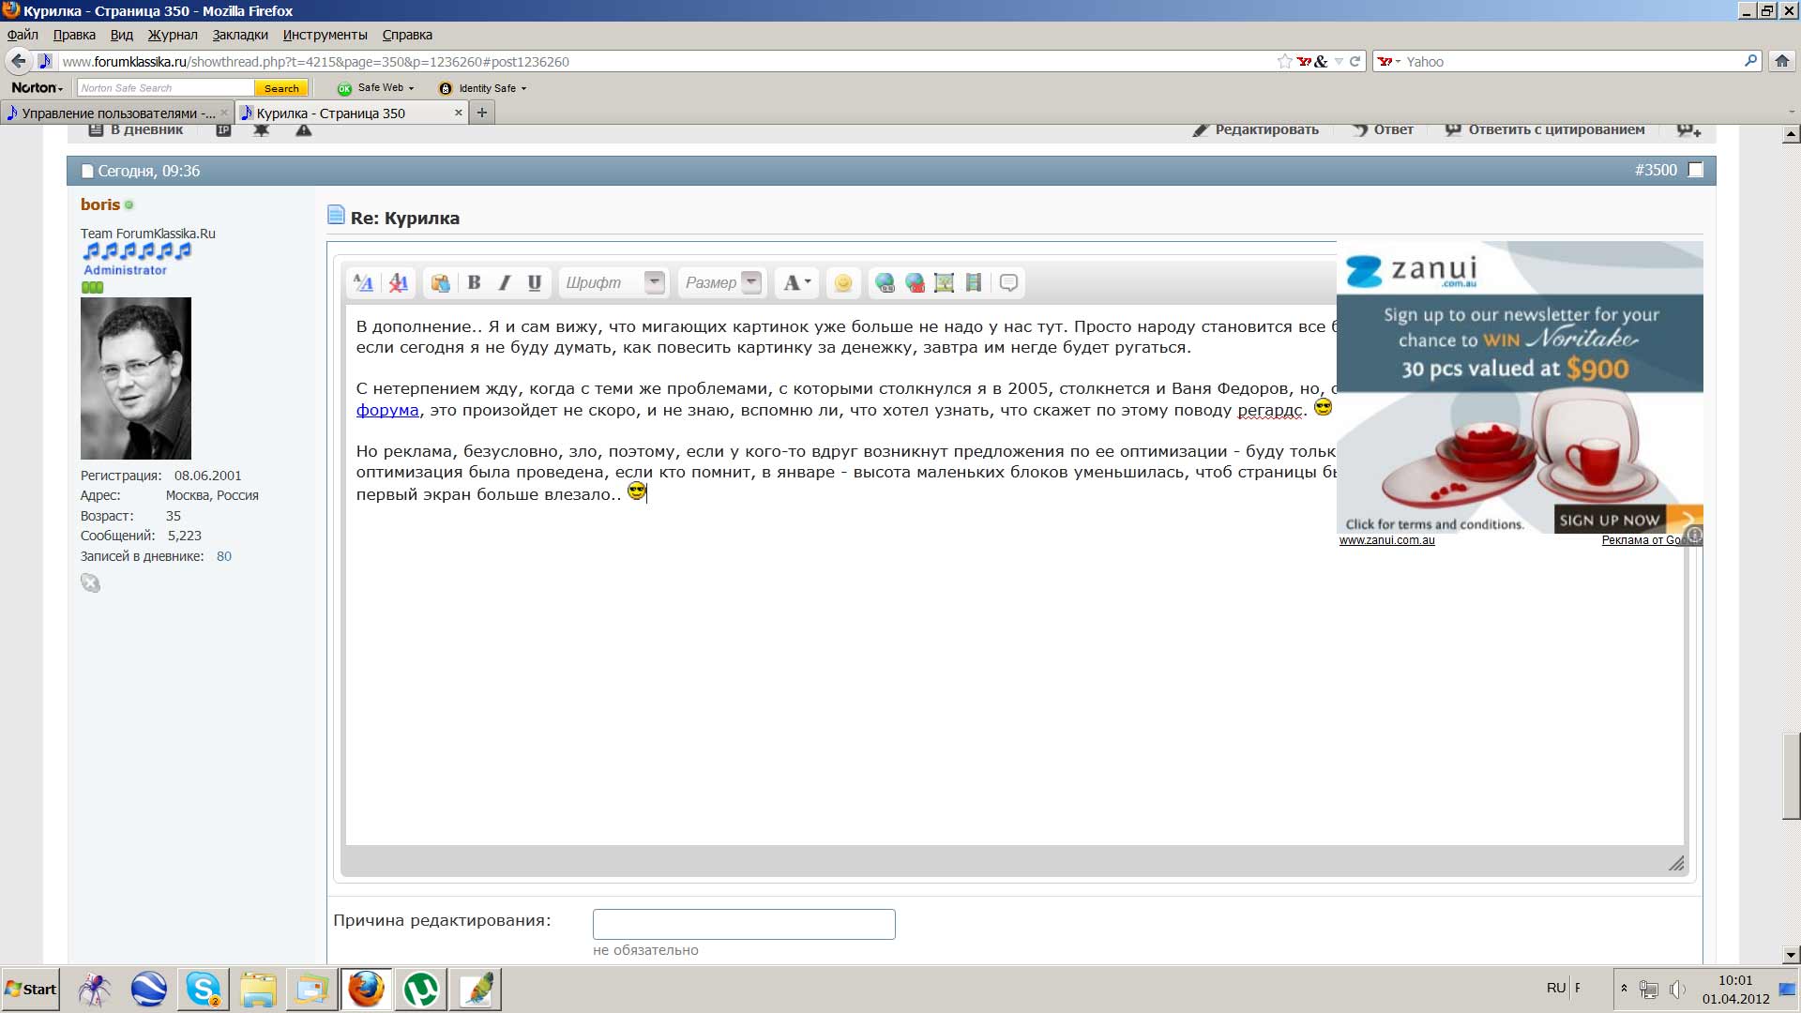This screenshot has width=1801, height=1013.
Task: Open the smilies picker
Action: [x=843, y=282]
